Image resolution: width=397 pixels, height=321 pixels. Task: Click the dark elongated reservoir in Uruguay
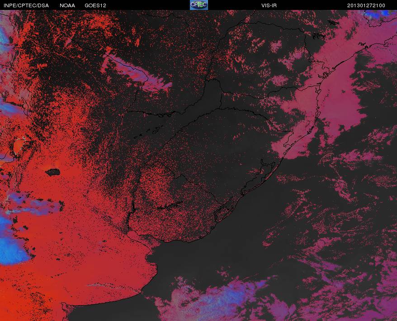170,206
